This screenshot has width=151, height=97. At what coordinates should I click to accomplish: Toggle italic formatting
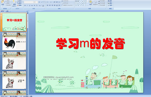tap(27, 6)
